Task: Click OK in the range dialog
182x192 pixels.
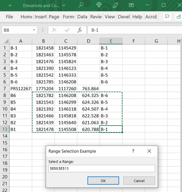Action: point(103,180)
